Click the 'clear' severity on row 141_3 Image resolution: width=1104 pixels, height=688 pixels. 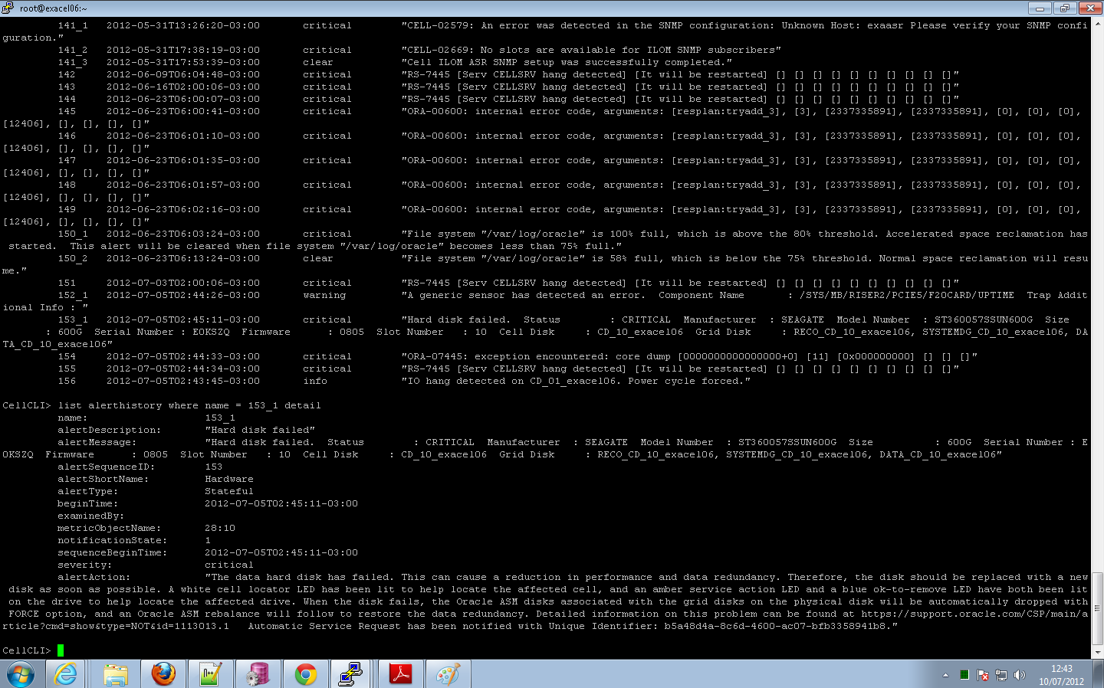point(318,62)
